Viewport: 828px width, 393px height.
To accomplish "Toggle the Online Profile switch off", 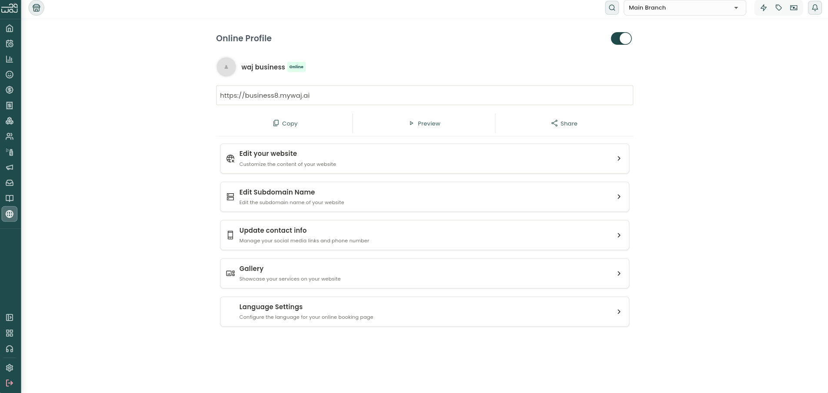I will point(621,39).
